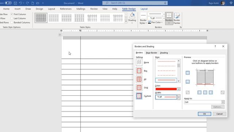This screenshot has height=132, width=234.
Task: Expand the Table Styles gallery
Action: coord(126,21)
